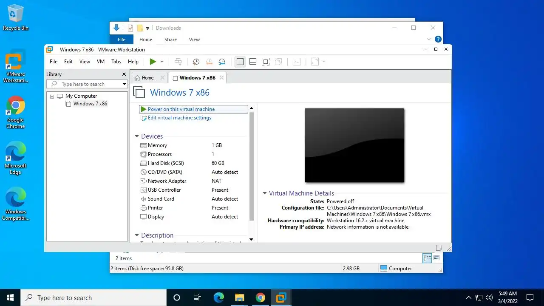Viewport: 544px width, 306px height.
Task: Toggle the Library sidebar view icon
Action: [240, 62]
